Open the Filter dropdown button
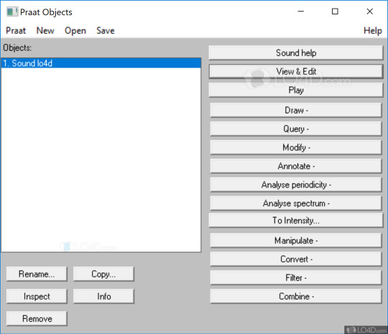388x334 pixels. click(296, 278)
